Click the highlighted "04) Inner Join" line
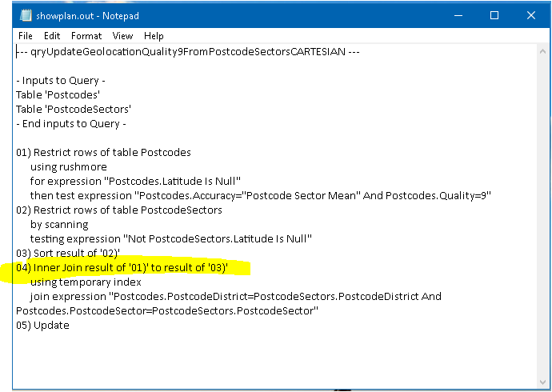The image size is (552, 392). point(122,267)
